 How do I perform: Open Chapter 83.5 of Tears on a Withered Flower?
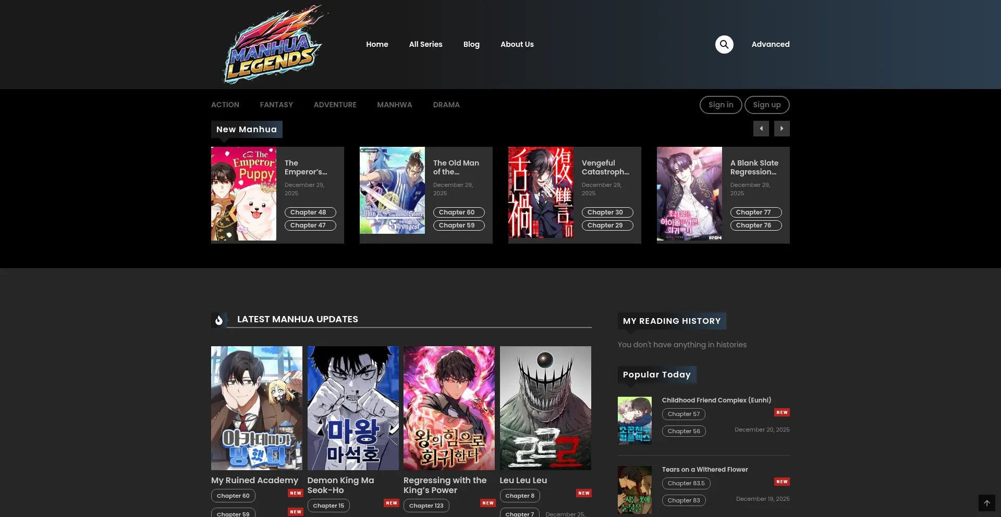pyautogui.click(x=686, y=483)
